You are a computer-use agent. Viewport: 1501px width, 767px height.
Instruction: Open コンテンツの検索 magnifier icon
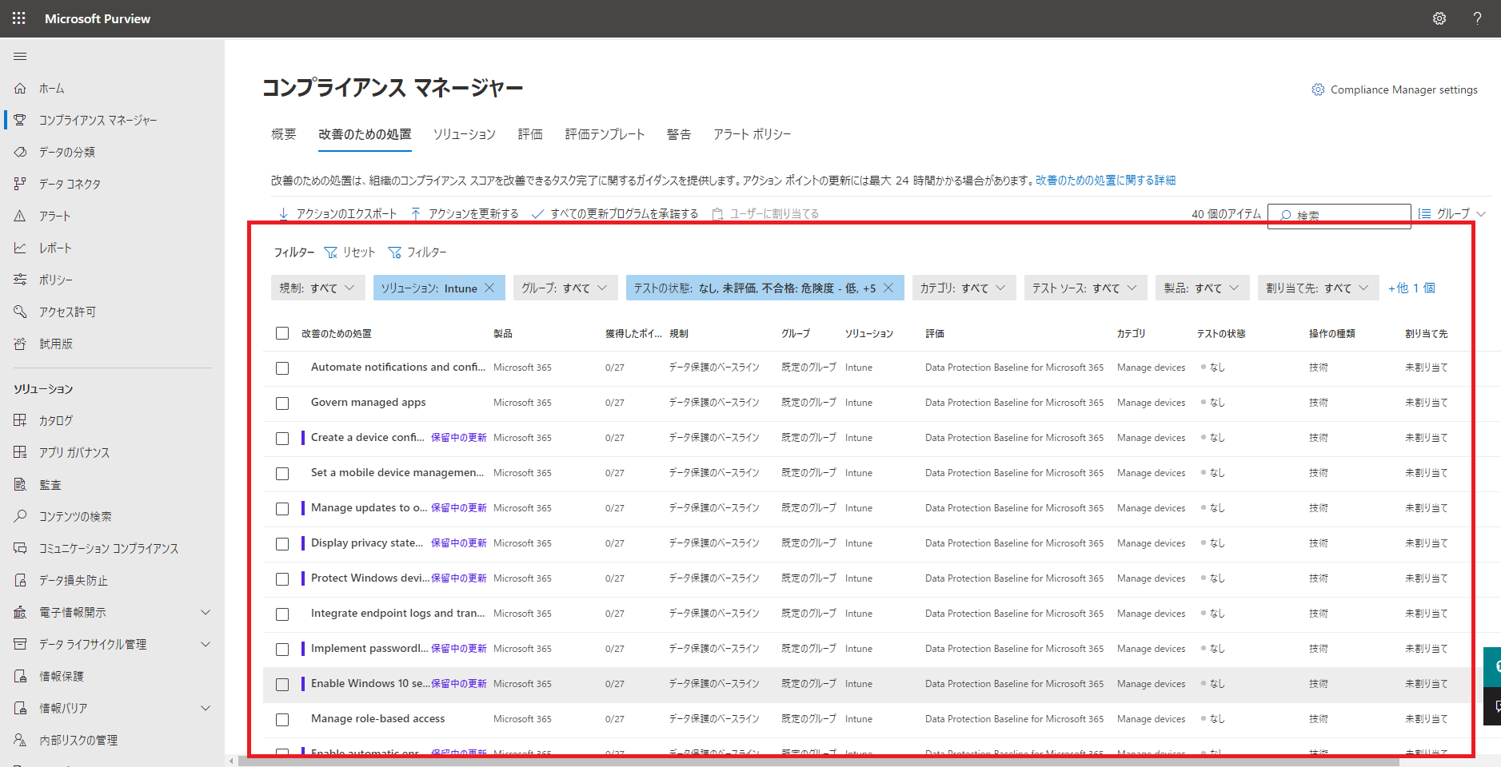tap(20, 516)
